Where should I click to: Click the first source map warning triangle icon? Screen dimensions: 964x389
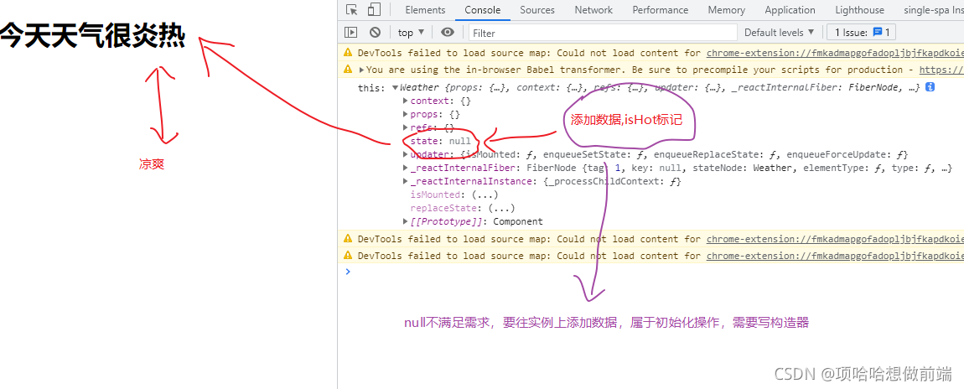pyautogui.click(x=348, y=53)
